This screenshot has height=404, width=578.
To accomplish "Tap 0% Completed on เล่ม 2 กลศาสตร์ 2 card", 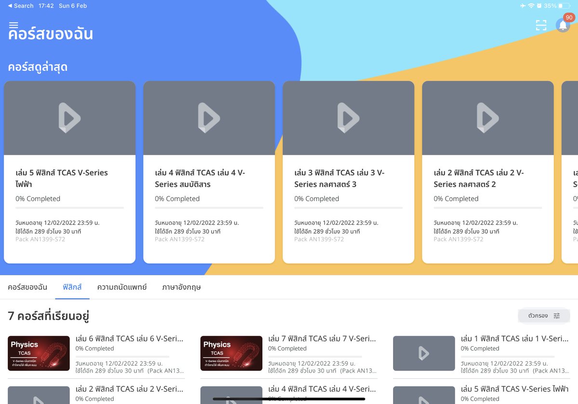I will 456,199.
